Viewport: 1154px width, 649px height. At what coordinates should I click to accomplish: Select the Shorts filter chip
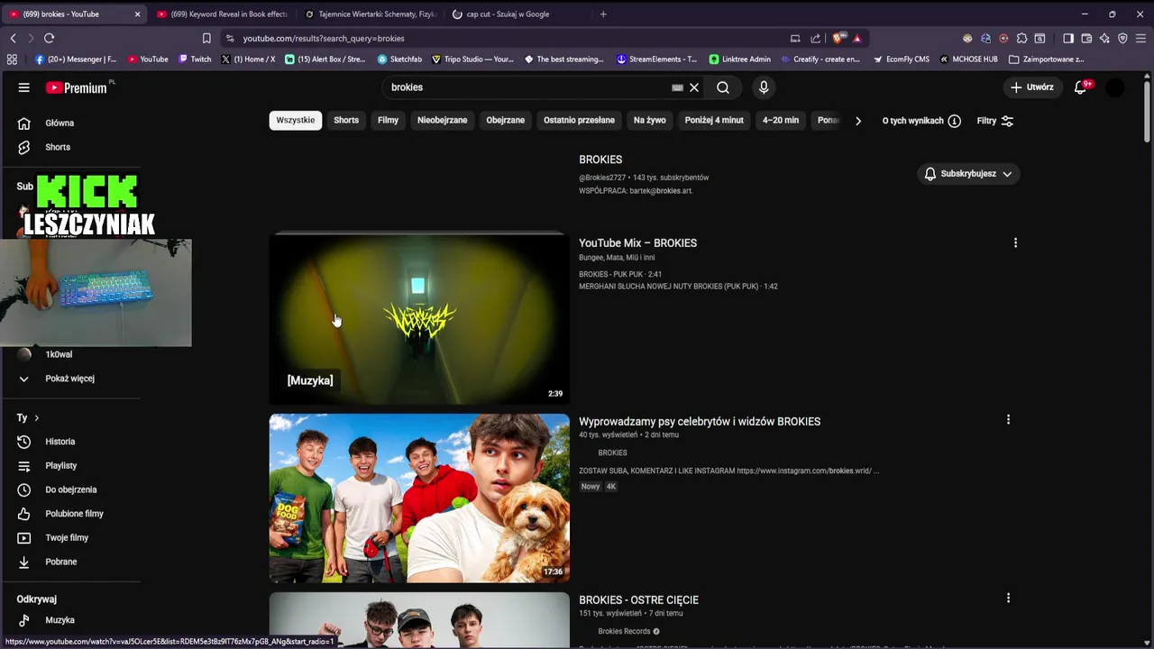(346, 120)
